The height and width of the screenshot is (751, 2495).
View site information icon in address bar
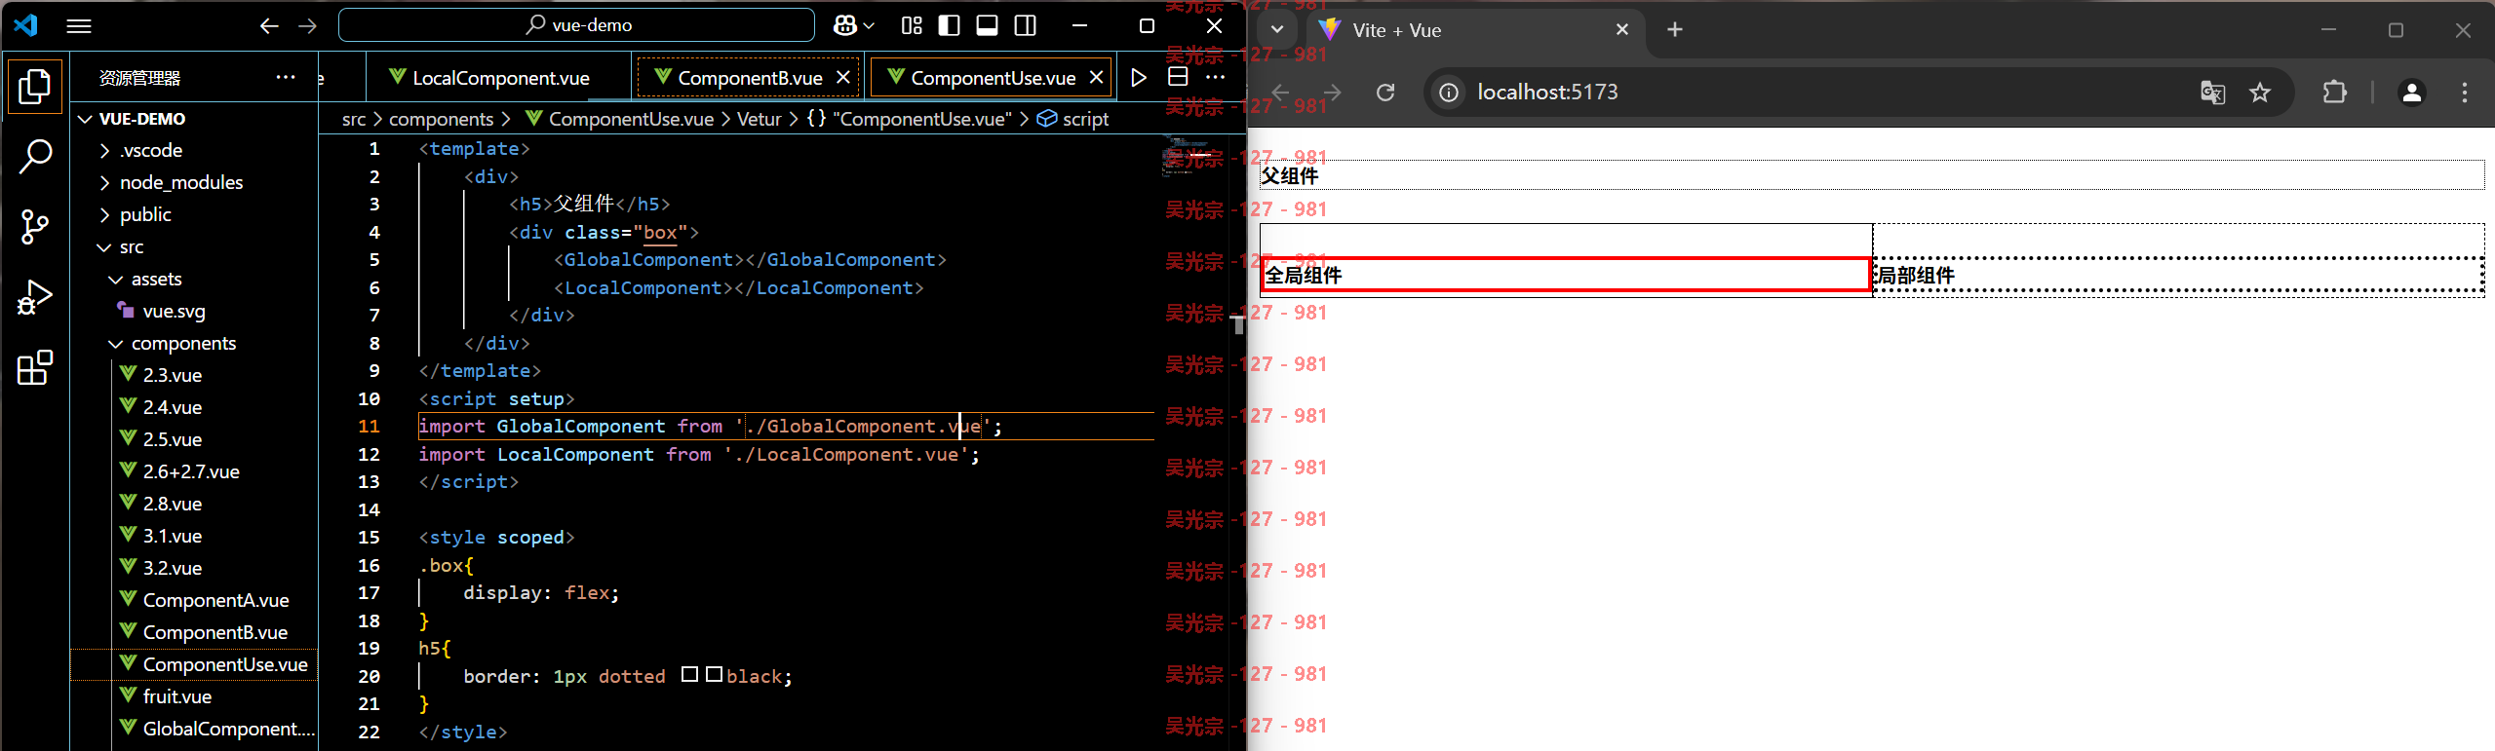click(x=1450, y=93)
